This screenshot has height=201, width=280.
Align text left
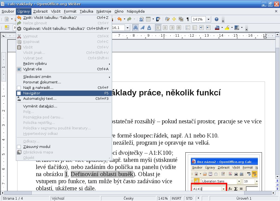tap(158, 28)
